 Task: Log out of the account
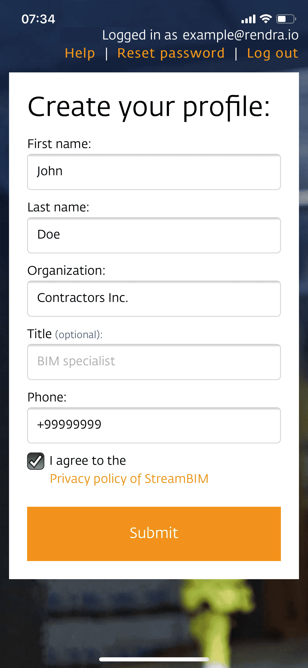tap(273, 53)
